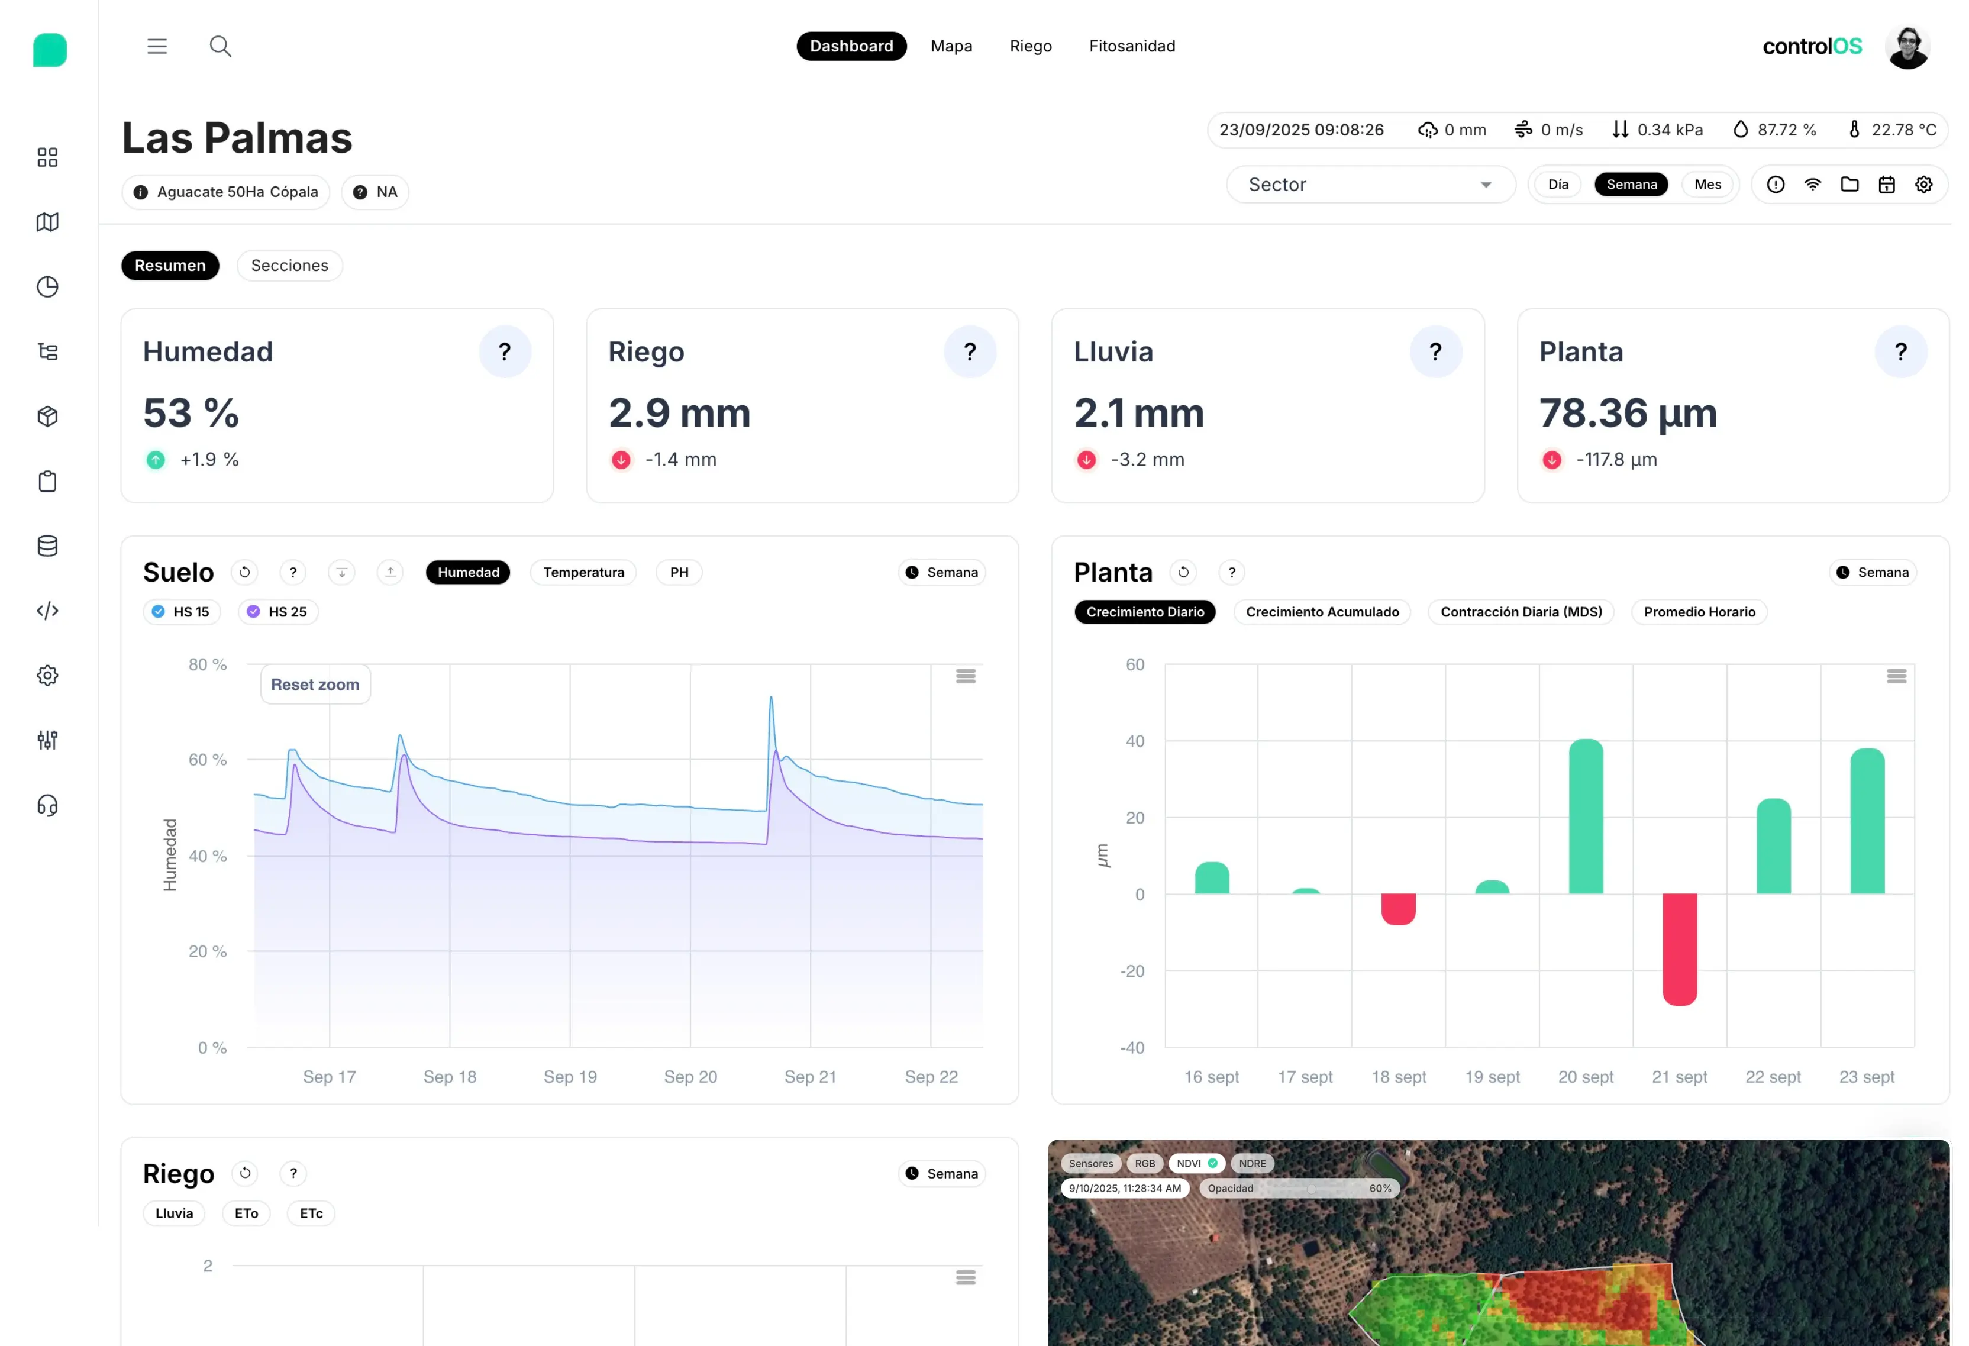Click the headset support icon
Viewport: 1969px width, 1346px height.
point(47,806)
